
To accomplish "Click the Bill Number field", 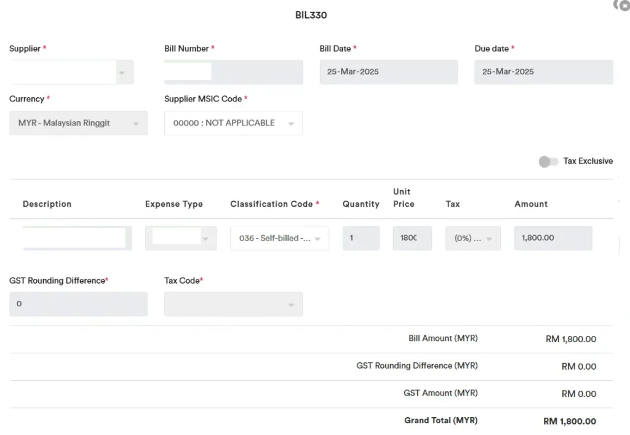I will pyautogui.click(x=234, y=72).
